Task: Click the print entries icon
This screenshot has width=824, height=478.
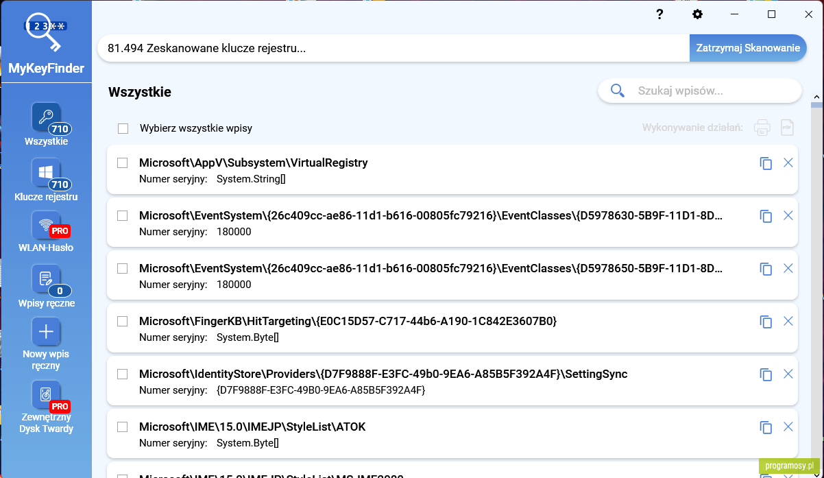Action: [762, 128]
